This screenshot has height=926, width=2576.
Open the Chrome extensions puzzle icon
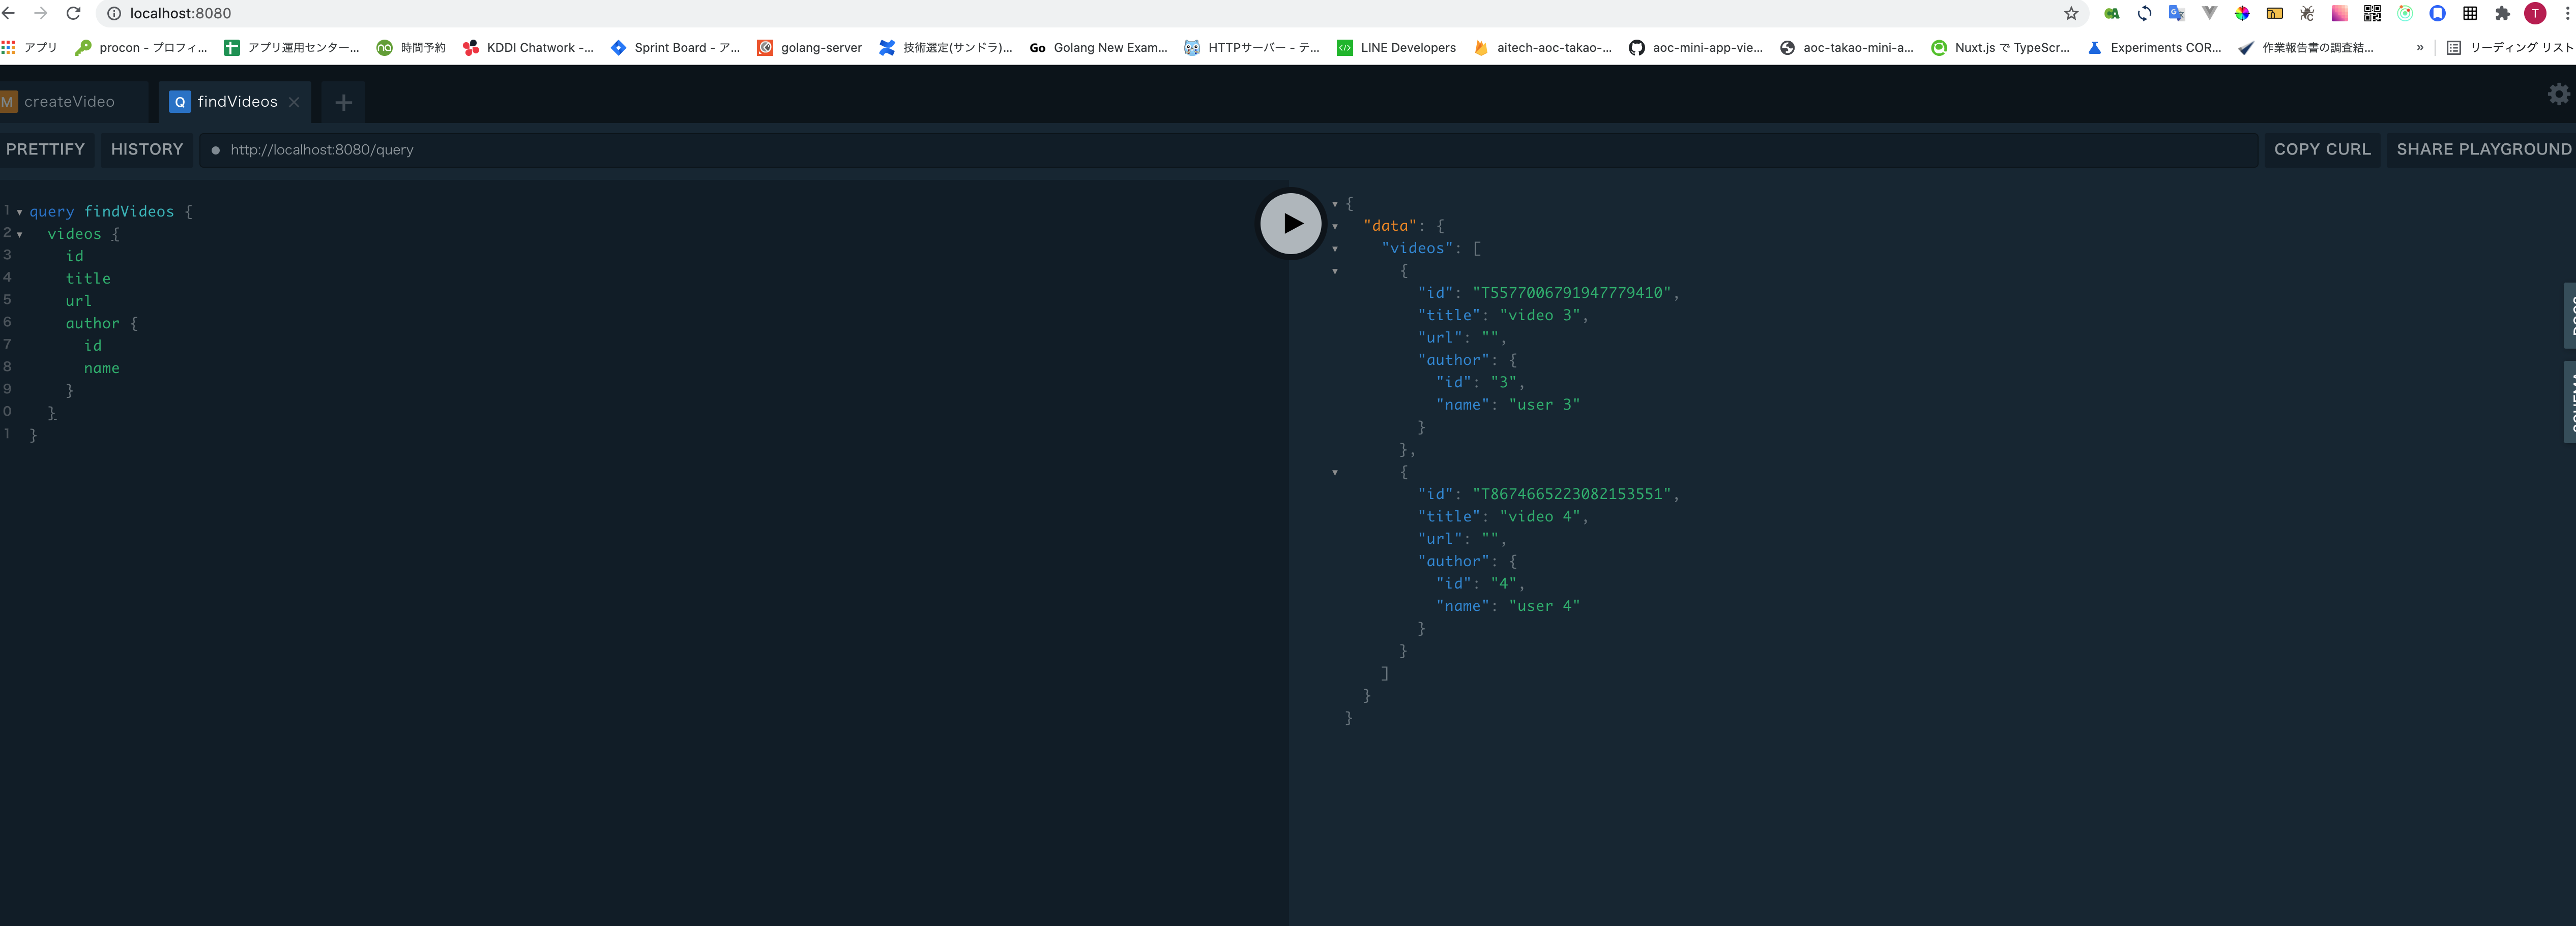coord(2502,13)
